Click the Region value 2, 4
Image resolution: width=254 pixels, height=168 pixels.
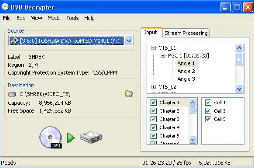coord(33,65)
